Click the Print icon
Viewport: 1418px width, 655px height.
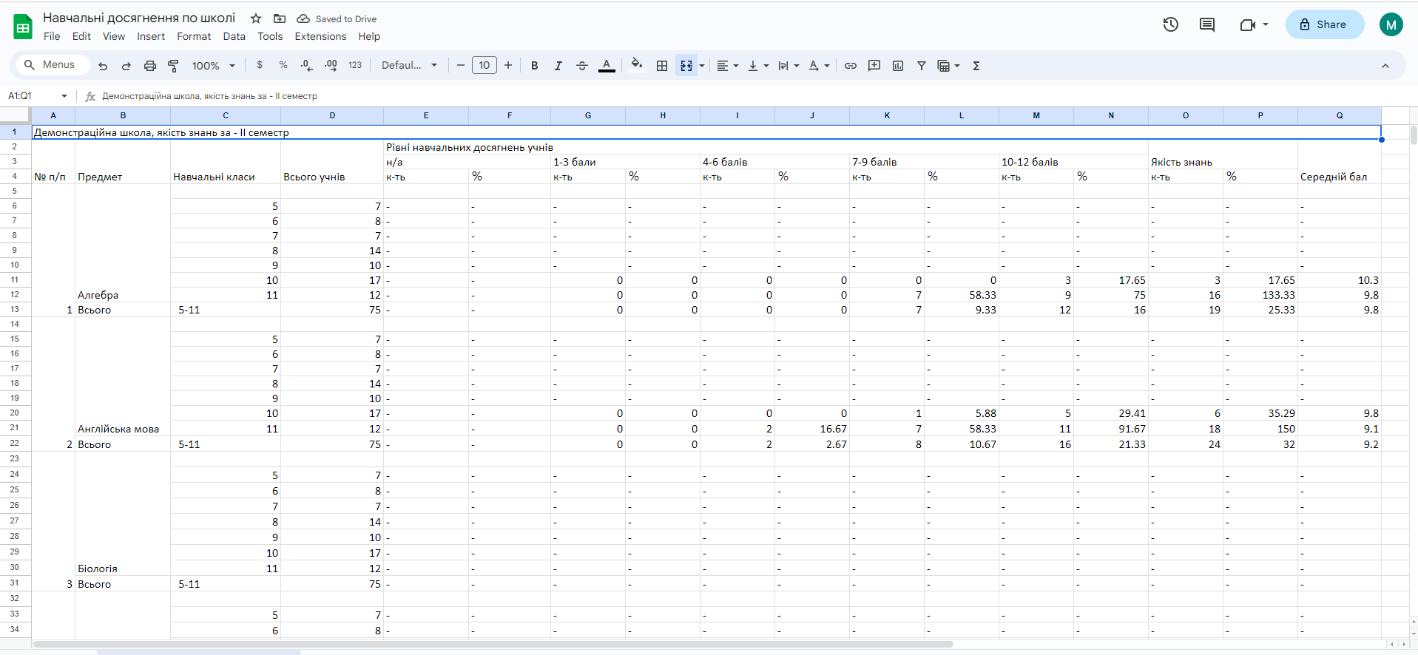[150, 66]
